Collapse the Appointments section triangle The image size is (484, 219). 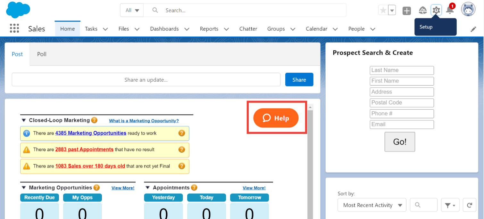click(147, 188)
